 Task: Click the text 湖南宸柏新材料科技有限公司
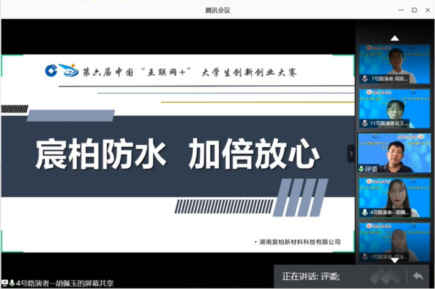[x=300, y=242]
